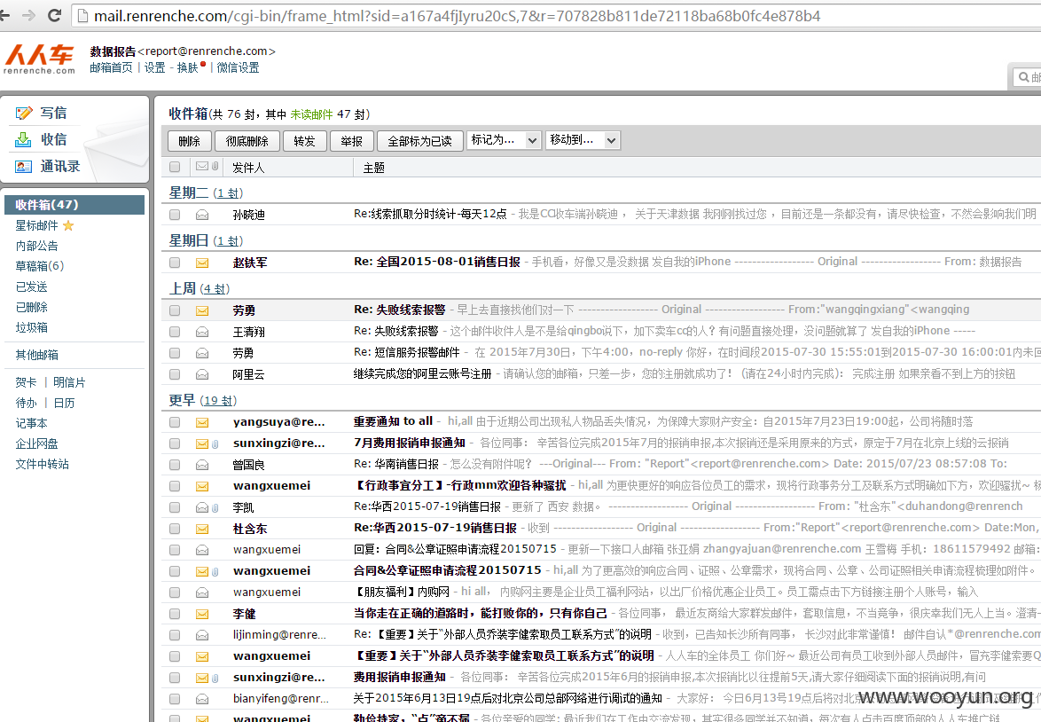Tick checkbox for 王清翔 mail
Image resolution: width=1041 pixels, height=722 pixels.
click(x=175, y=332)
